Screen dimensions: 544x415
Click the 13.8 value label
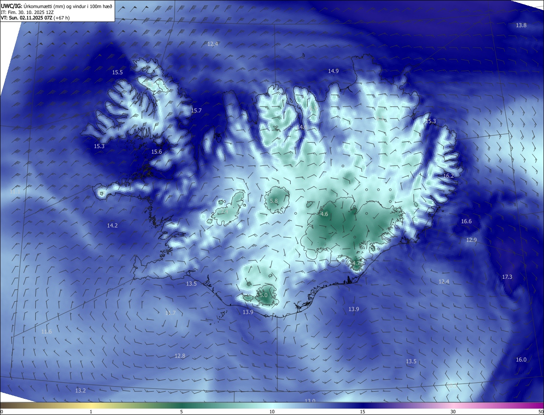tap(521, 25)
